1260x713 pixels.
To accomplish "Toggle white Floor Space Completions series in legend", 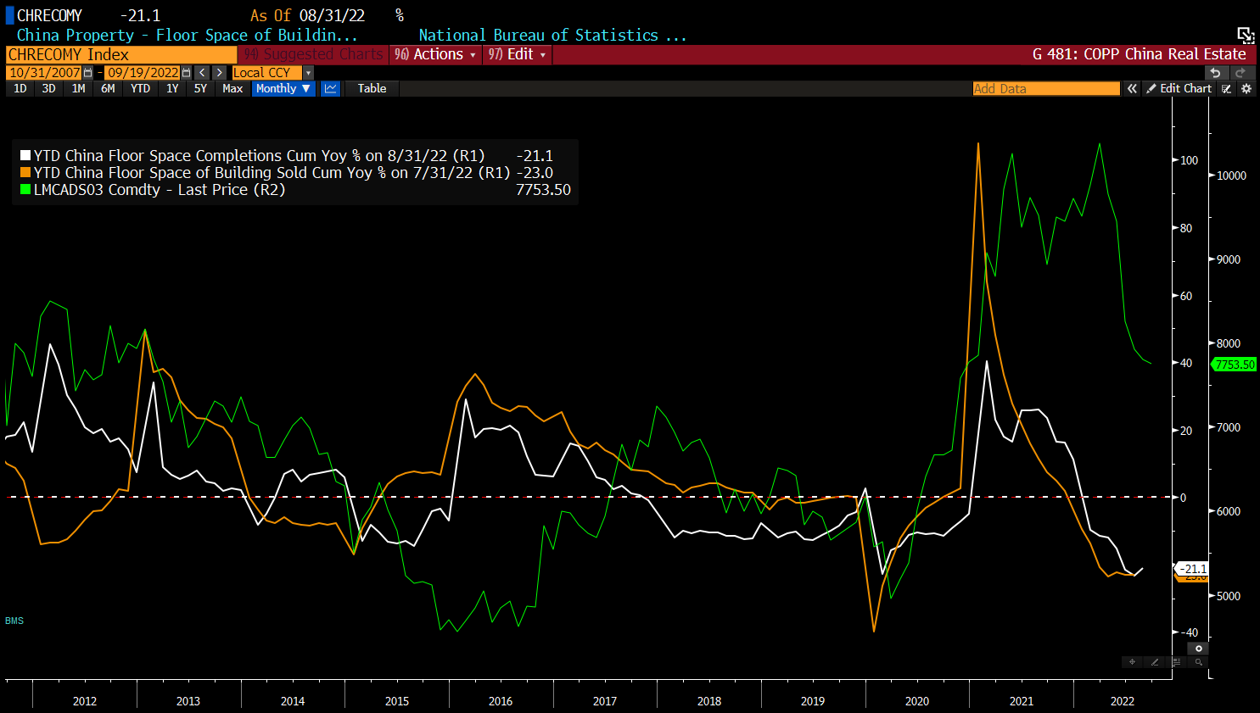I will pyautogui.click(x=25, y=156).
